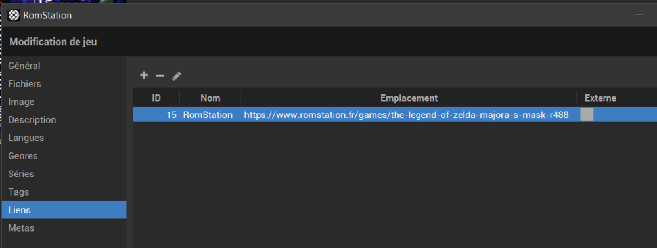Select the Langues section

(x=64, y=138)
